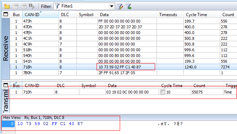
Task: Toggle the Receive panel window icon
Action: (x=6, y=14)
